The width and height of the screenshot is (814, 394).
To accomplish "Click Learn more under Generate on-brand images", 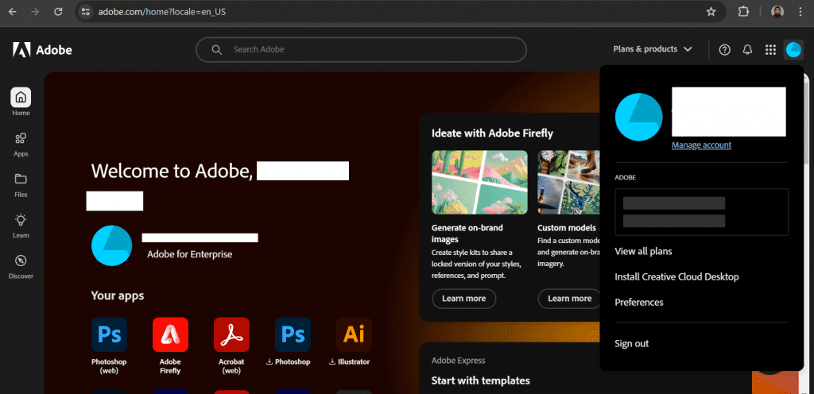I will (463, 299).
